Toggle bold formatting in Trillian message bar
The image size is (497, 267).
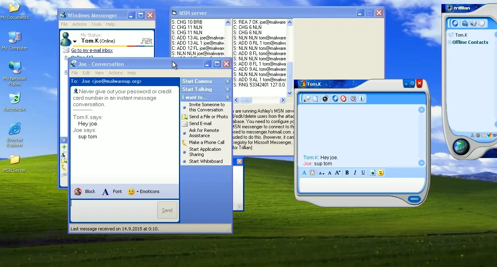coord(347,173)
